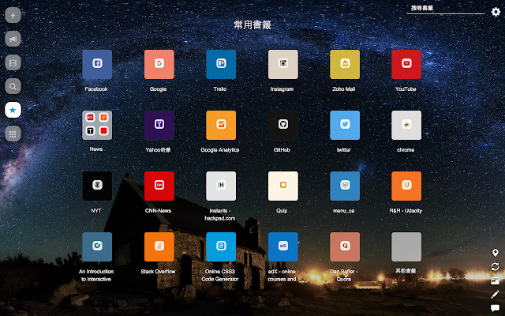The width and height of the screenshot is (505, 316).
Task: Open the YouTube bookmark tile
Action: point(406,64)
